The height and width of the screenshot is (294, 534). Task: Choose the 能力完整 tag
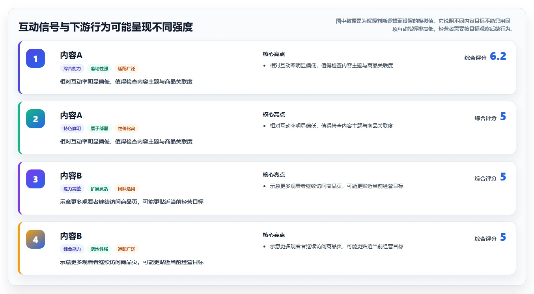(x=72, y=189)
